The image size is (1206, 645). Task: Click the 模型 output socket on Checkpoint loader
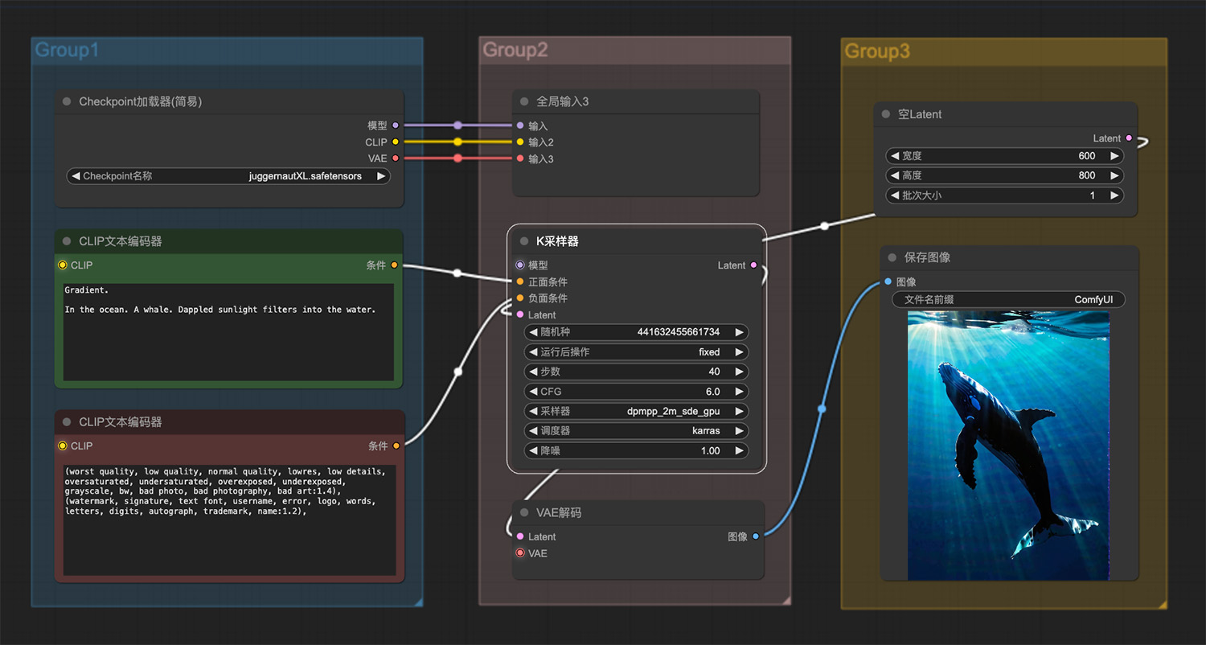point(395,125)
